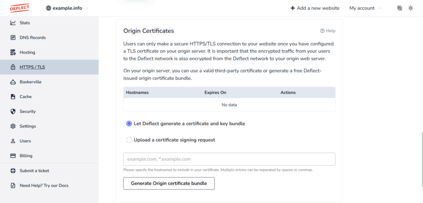
Task: Click the Submit a ticket lifebuoy icon
Action: 13,171
